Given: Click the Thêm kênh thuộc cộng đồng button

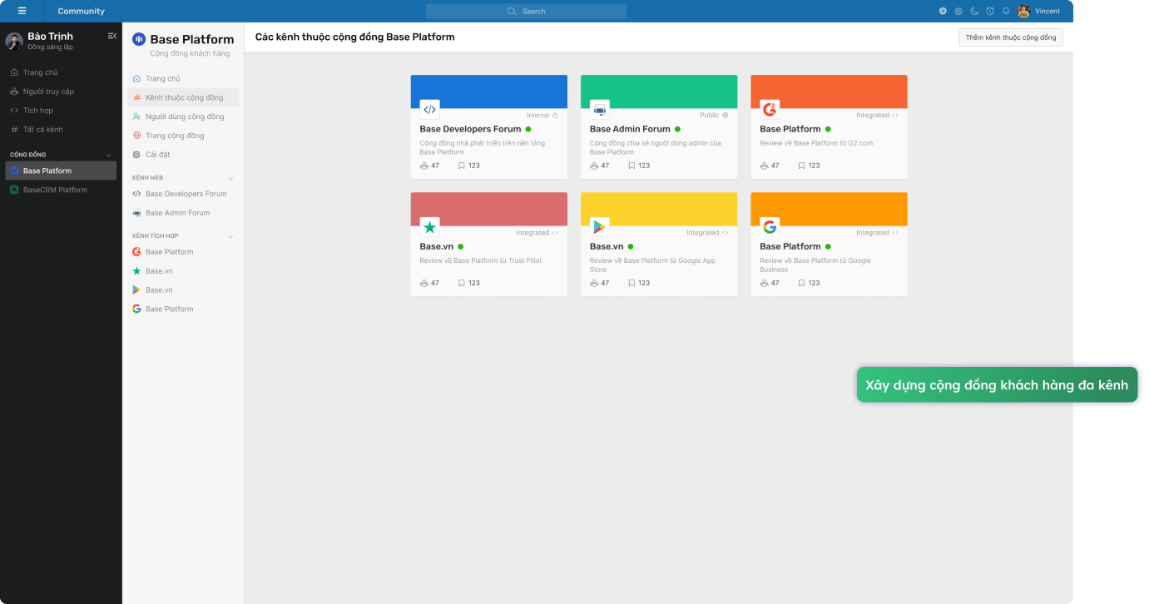Looking at the screenshot, I should [1011, 37].
